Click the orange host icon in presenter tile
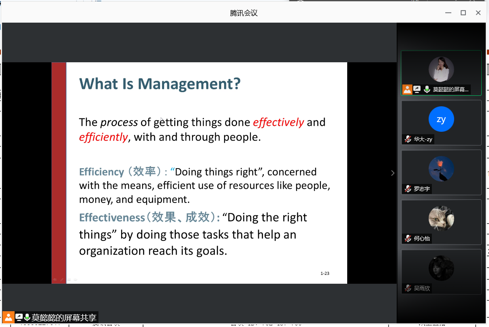 [407, 90]
